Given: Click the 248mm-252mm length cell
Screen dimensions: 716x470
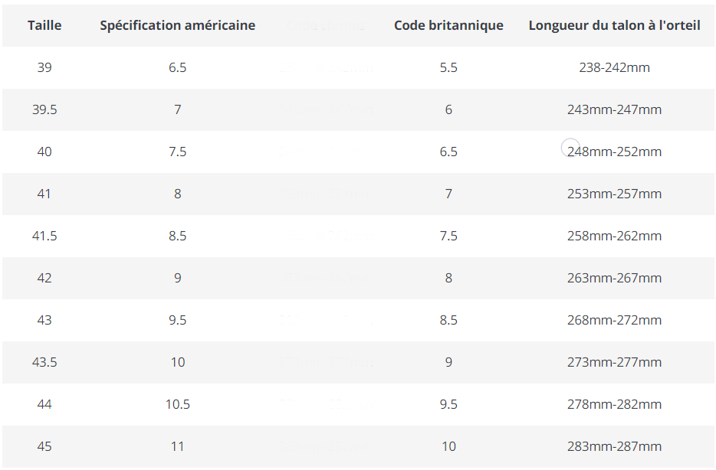Looking at the screenshot, I should 614,152.
